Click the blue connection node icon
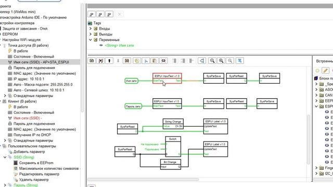 click(x=202, y=61)
